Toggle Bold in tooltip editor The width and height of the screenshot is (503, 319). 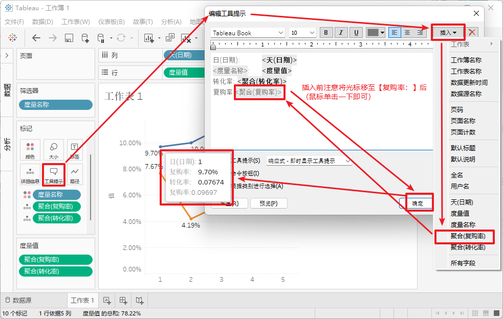coord(326,32)
